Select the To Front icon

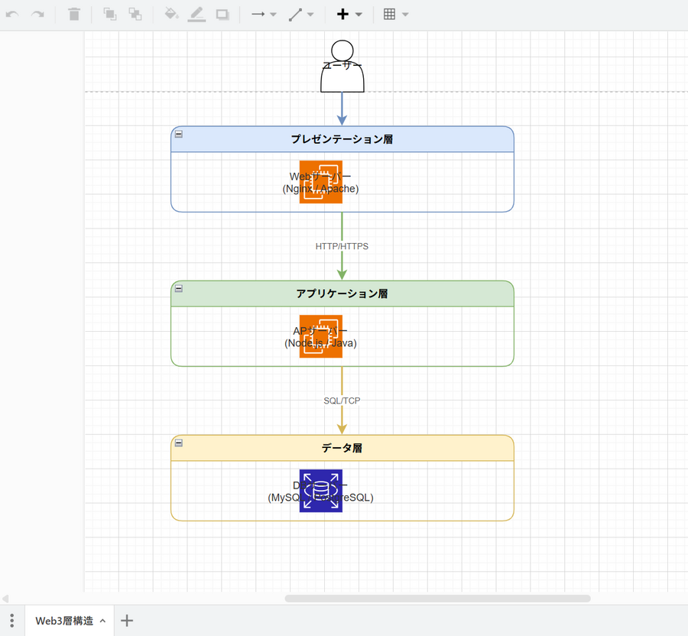coord(110,15)
